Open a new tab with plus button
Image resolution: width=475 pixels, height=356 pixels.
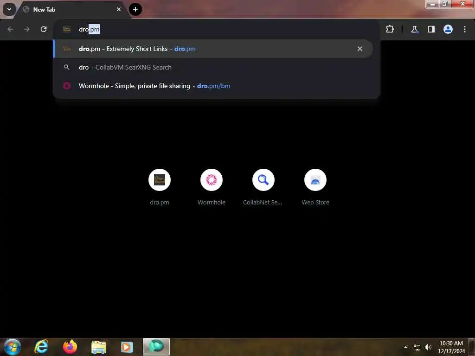coord(135,9)
